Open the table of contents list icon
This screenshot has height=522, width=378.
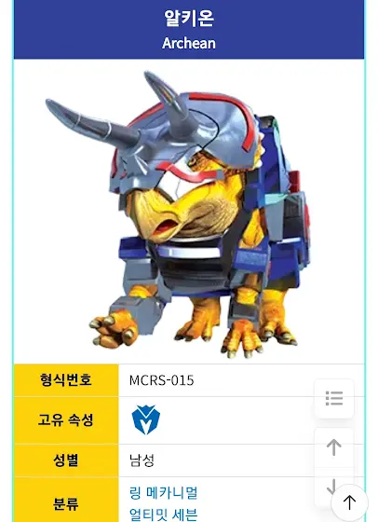(x=334, y=399)
